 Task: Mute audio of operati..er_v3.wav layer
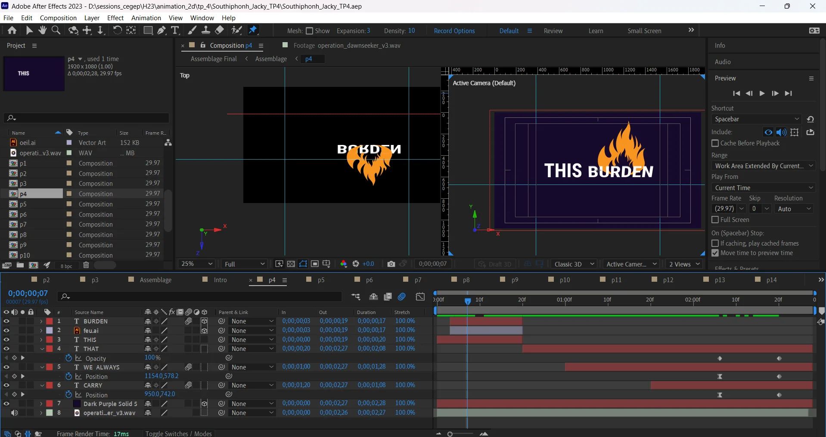(14, 413)
